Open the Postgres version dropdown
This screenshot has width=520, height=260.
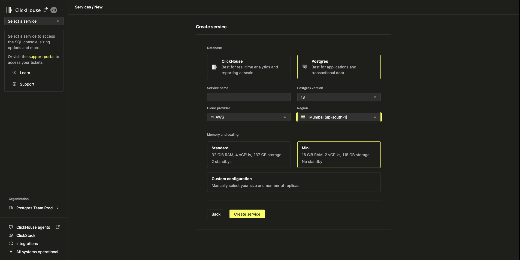[x=339, y=97]
